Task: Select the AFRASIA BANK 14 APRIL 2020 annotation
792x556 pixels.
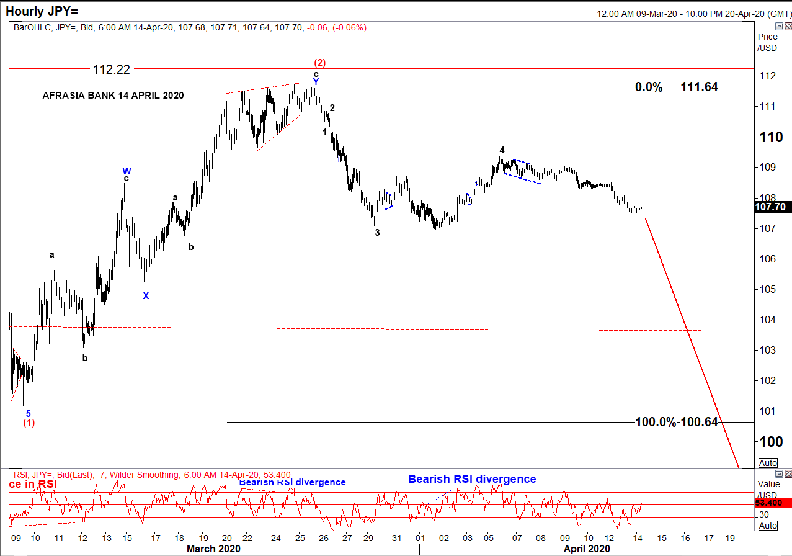Action: [113, 96]
